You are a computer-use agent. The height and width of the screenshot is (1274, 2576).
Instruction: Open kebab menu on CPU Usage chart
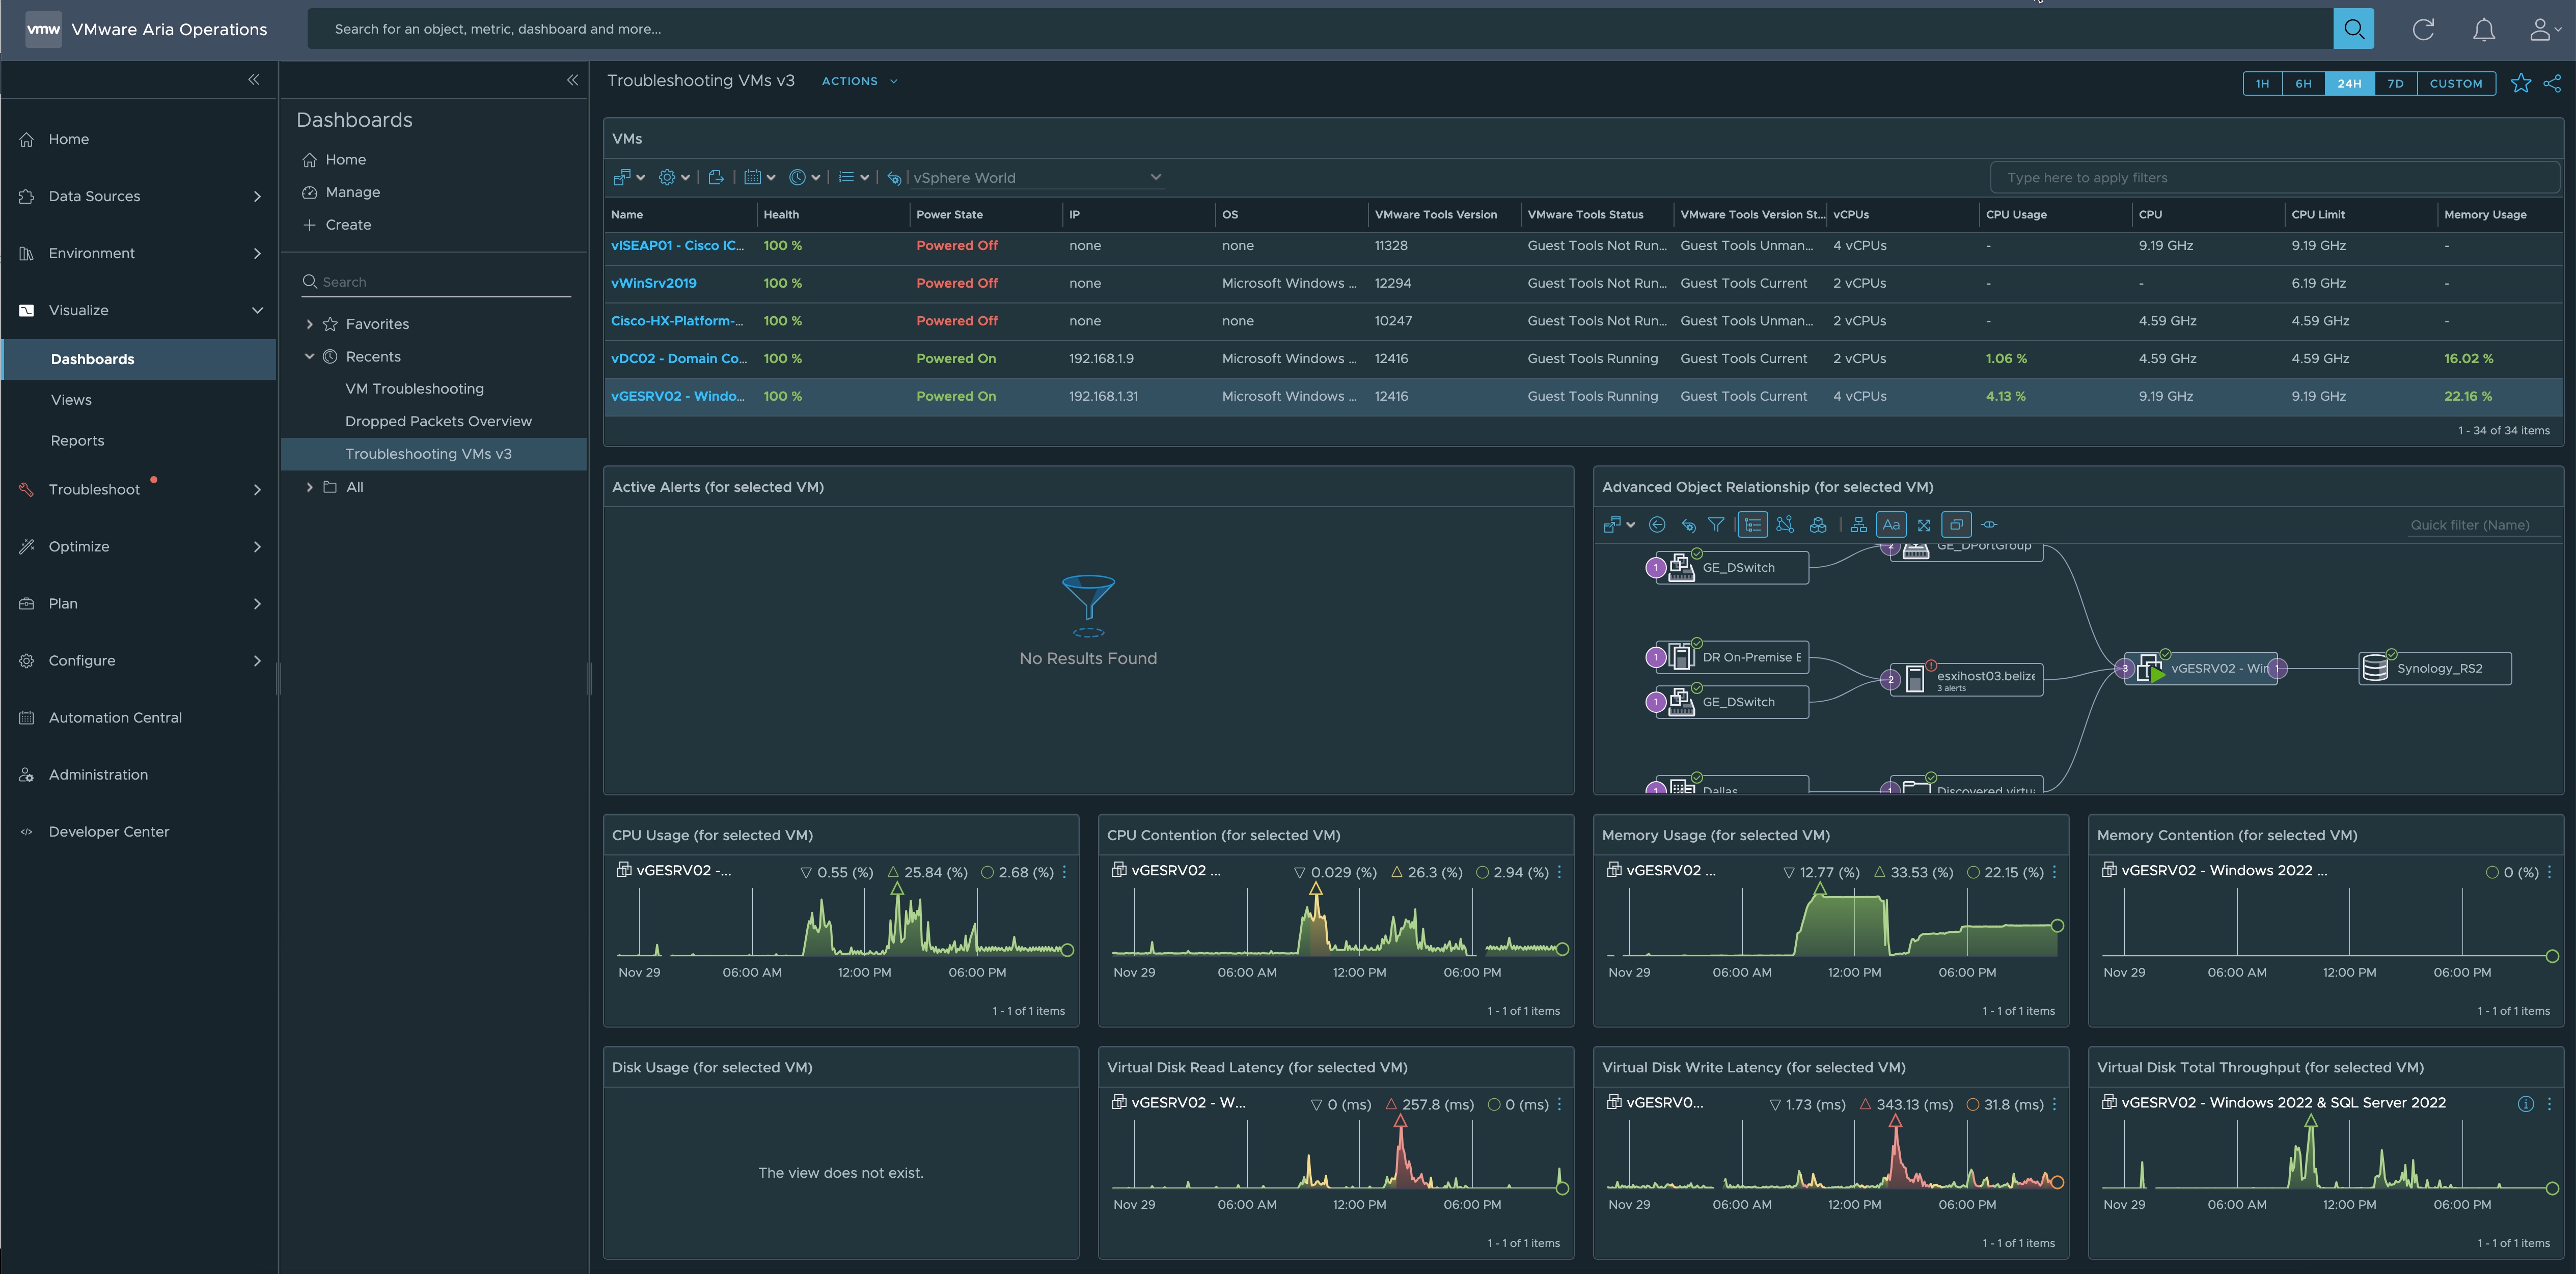click(1064, 872)
